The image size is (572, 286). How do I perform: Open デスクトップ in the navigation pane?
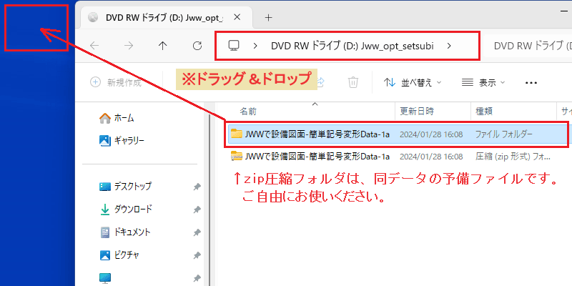pos(126,187)
